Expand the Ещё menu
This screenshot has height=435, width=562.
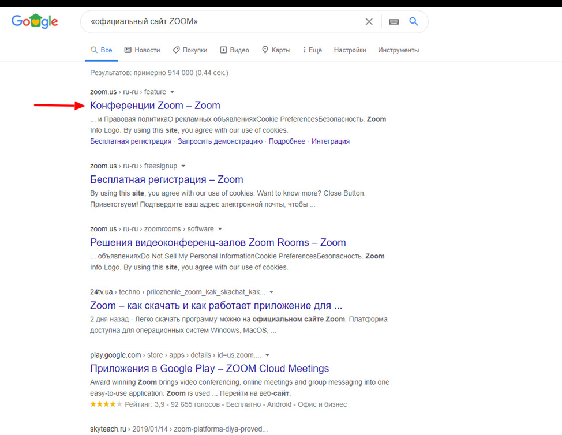click(313, 50)
